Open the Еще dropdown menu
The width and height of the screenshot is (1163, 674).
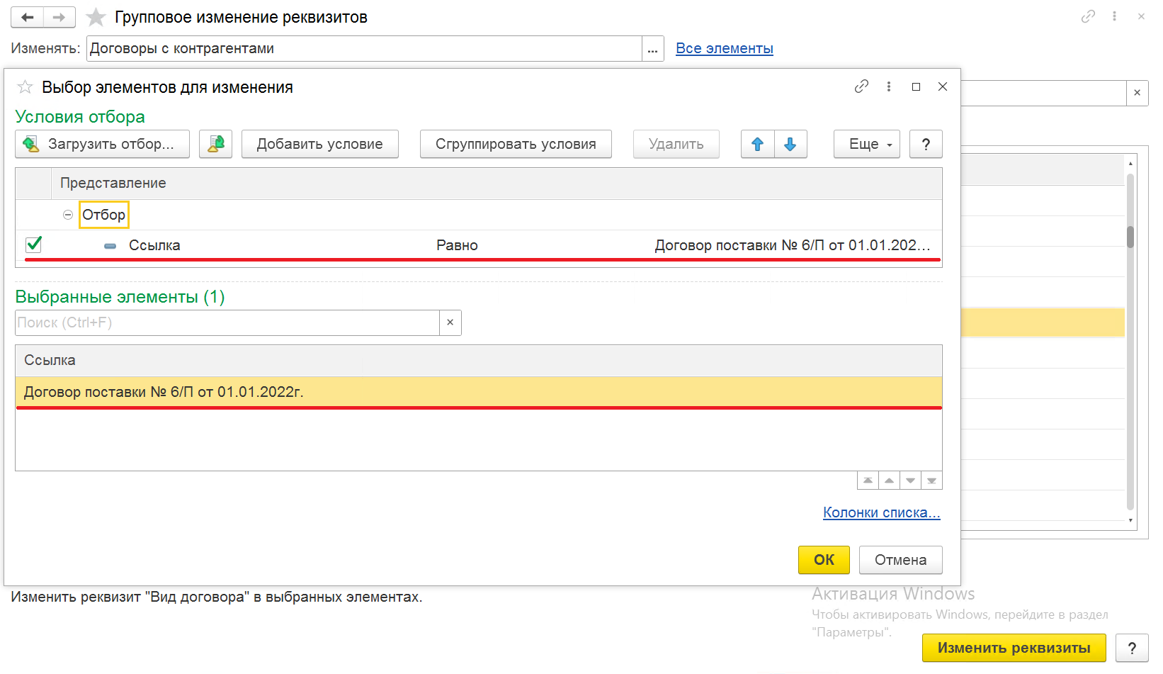(x=867, y=144)
